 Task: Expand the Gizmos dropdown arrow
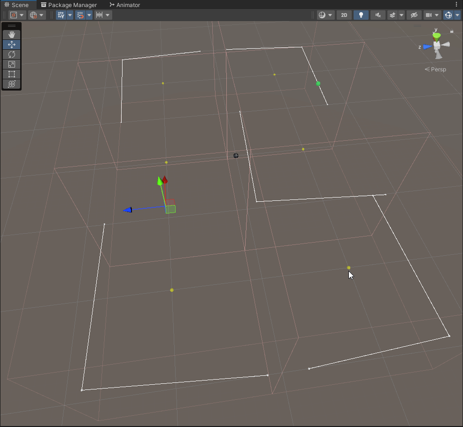(x=458, y=15)
